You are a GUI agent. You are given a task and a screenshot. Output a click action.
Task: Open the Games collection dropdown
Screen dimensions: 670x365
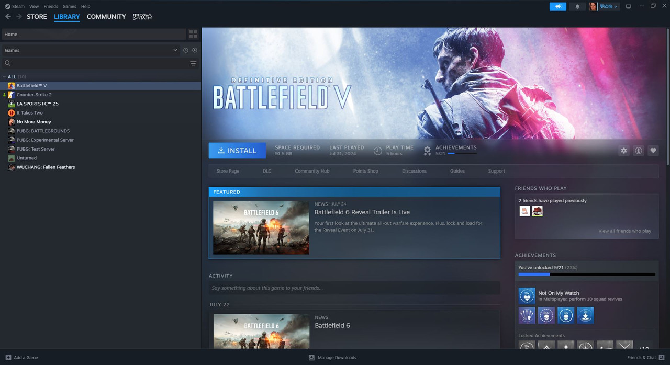[91, 50]
